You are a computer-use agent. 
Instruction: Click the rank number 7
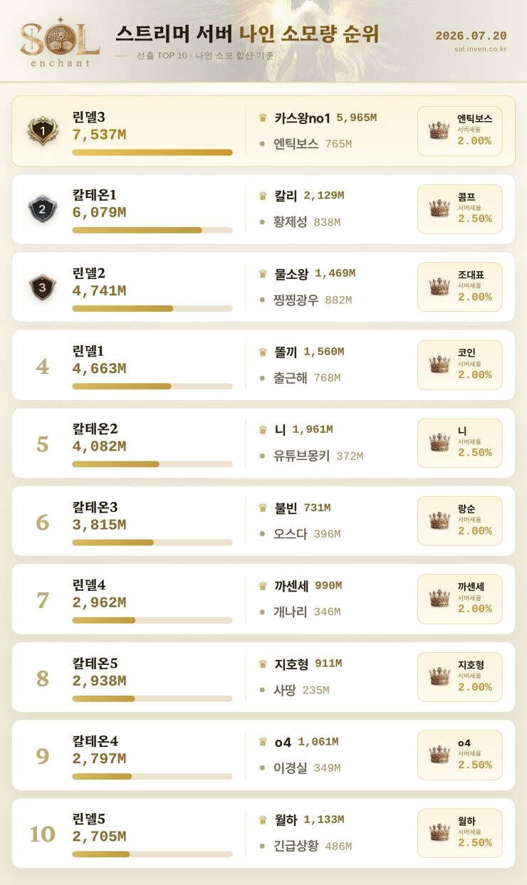tap(42, 600)
